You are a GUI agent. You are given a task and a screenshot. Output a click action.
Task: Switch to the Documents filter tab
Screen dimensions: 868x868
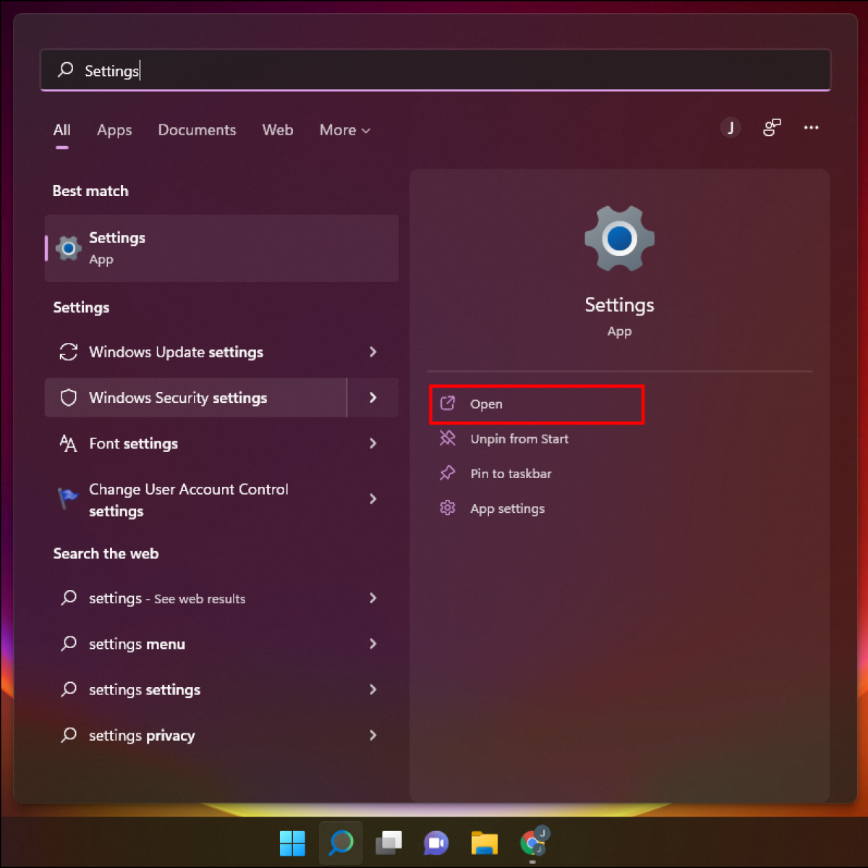pos(197,130)
